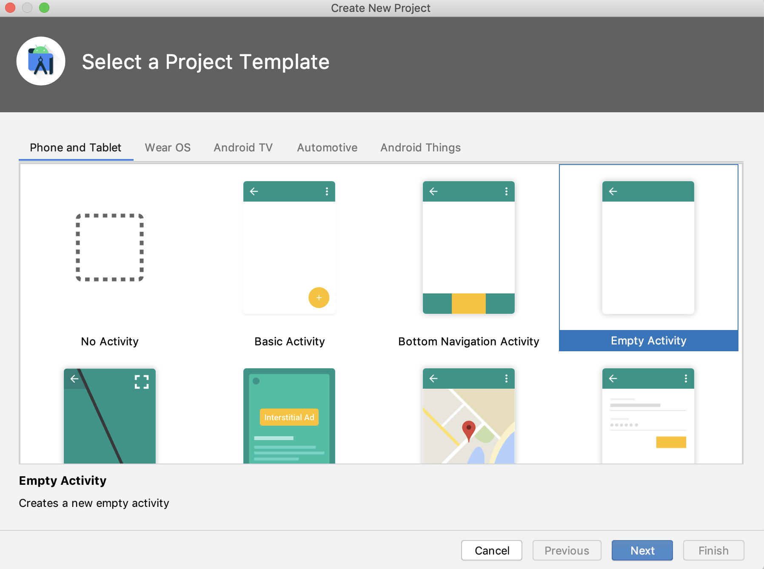Click the Empty Activity blue label
This screenshot has width=764, height=569.
[648, 341]
